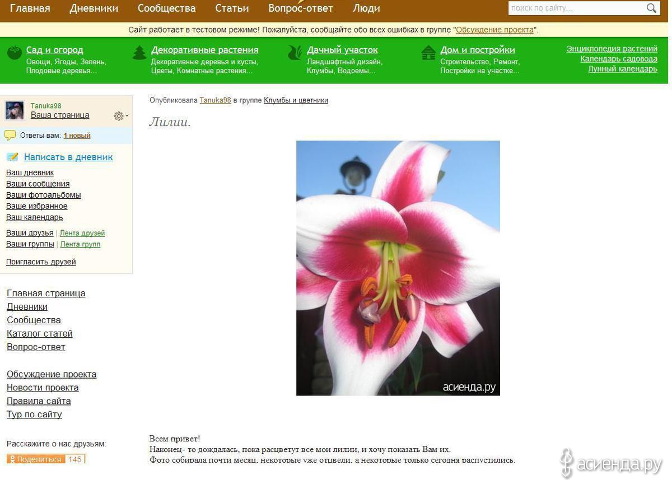Open Обсуждение проекта sidebar link
Screen dimensions: 672x480
52,374
